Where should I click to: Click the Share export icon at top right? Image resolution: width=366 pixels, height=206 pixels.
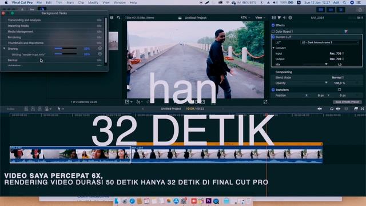[x=360, y=10]
